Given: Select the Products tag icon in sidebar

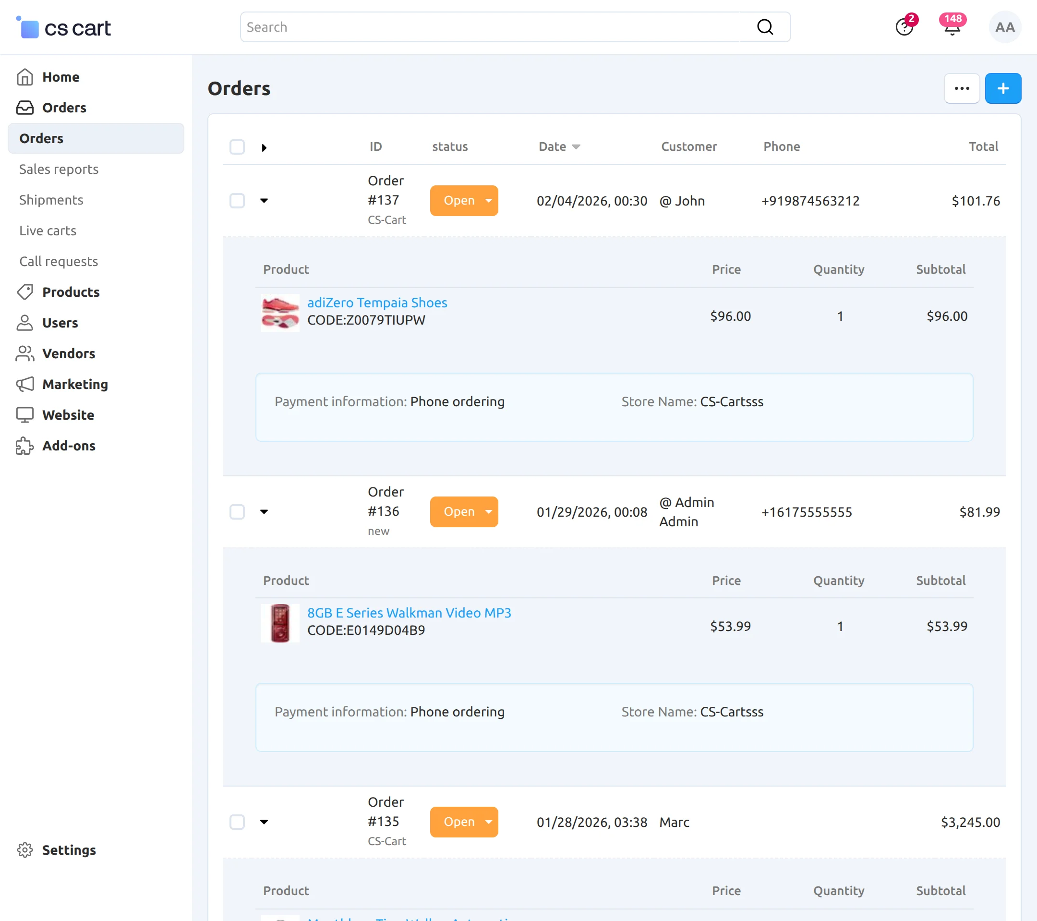Looking at the screenshot, I should [25, 292].
